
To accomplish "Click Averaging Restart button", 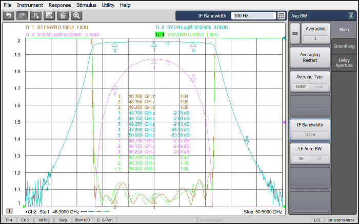I will pyautogui.click(x=310, y=58).
